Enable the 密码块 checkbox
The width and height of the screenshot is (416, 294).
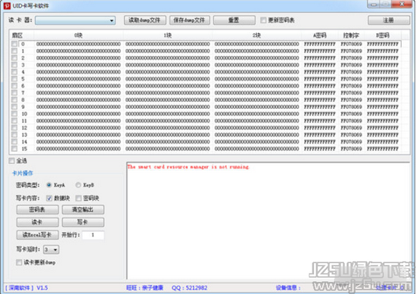pyautogui.click(x=78, y=198)
